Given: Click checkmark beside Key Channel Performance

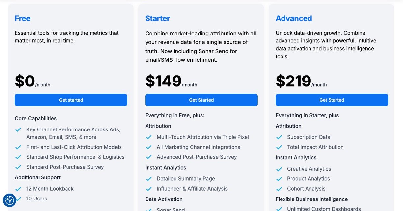Looking at the screenshot, I should click(18, 130).
